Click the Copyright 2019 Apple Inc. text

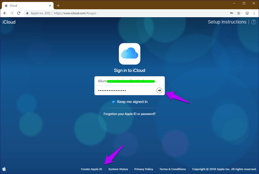[224, 169]
